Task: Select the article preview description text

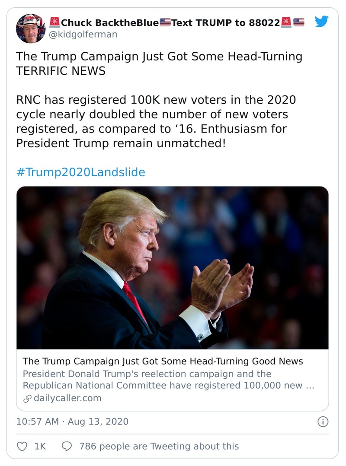Action: click(164, 379)
